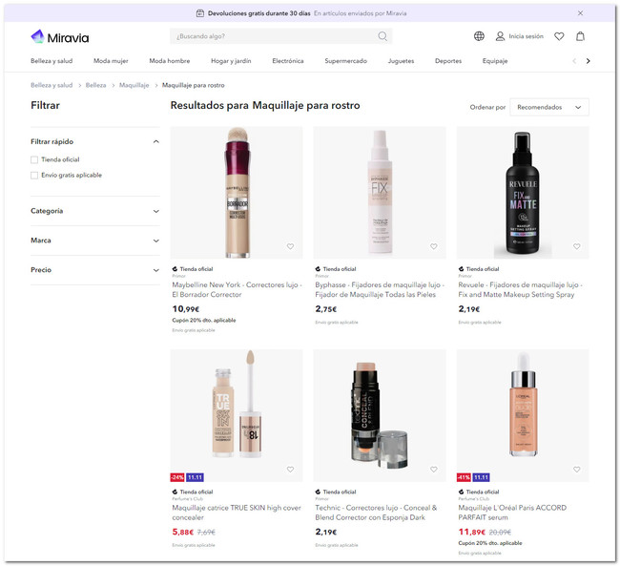
Task: Open Equipaje menu
Action: pos(495,61)
